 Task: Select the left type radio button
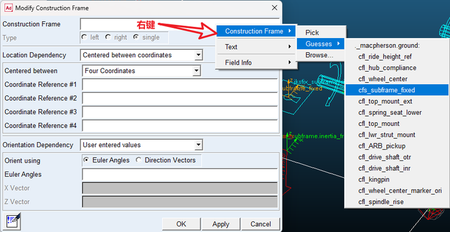click(84, 37)
